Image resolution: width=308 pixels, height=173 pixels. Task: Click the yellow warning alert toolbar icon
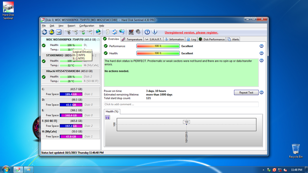51,32
